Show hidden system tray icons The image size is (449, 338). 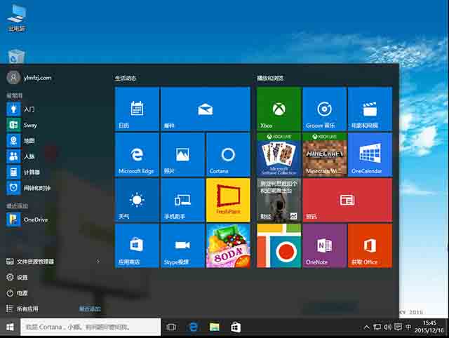point(366,327)
